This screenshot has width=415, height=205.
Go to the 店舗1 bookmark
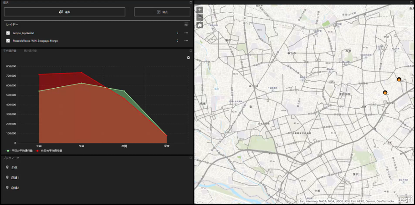(15, 178)
